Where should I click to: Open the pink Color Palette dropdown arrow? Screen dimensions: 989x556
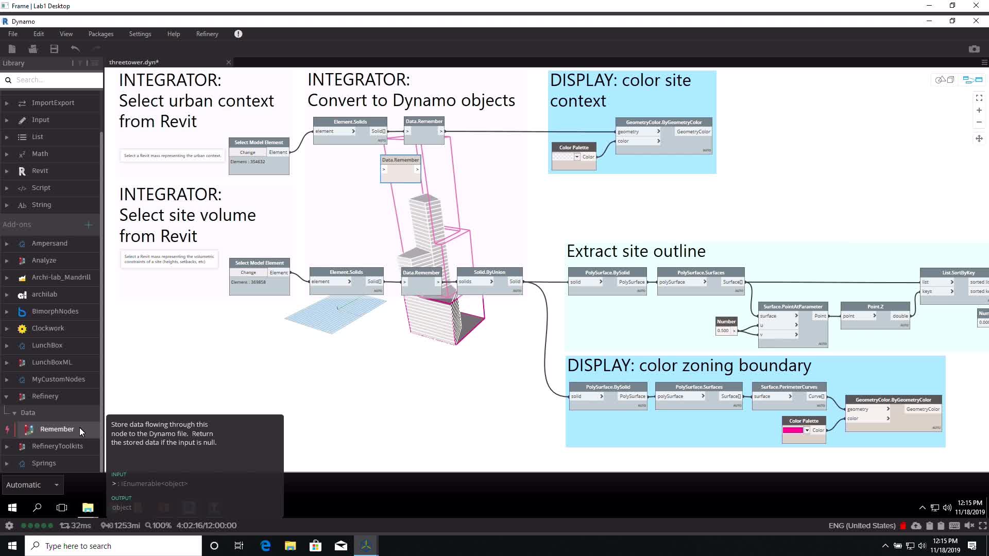coord(807,430)
